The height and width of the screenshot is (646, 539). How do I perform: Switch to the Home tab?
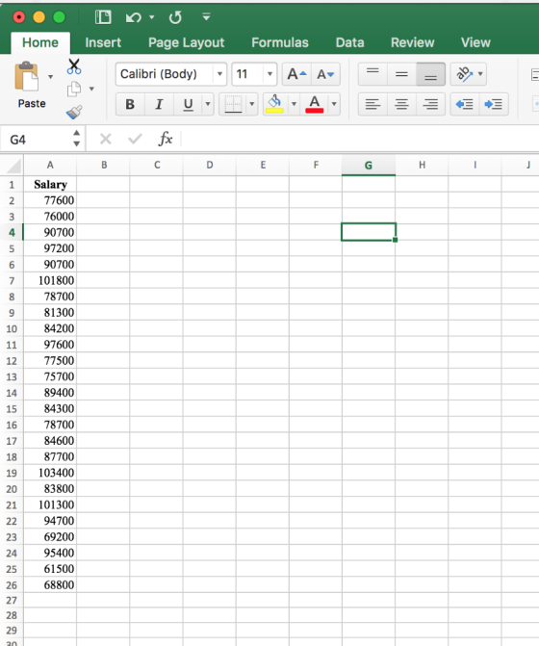coord(40,42)
